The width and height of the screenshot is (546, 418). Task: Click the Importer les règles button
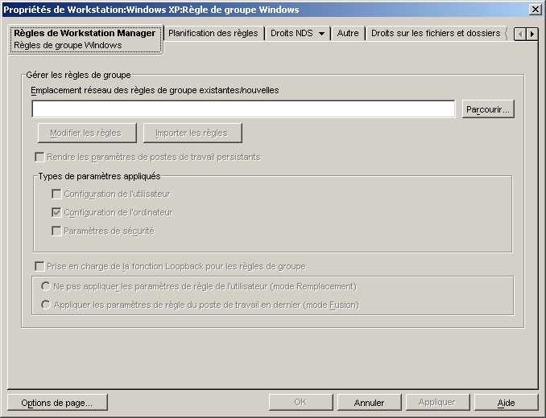click(x=192, y=133)
